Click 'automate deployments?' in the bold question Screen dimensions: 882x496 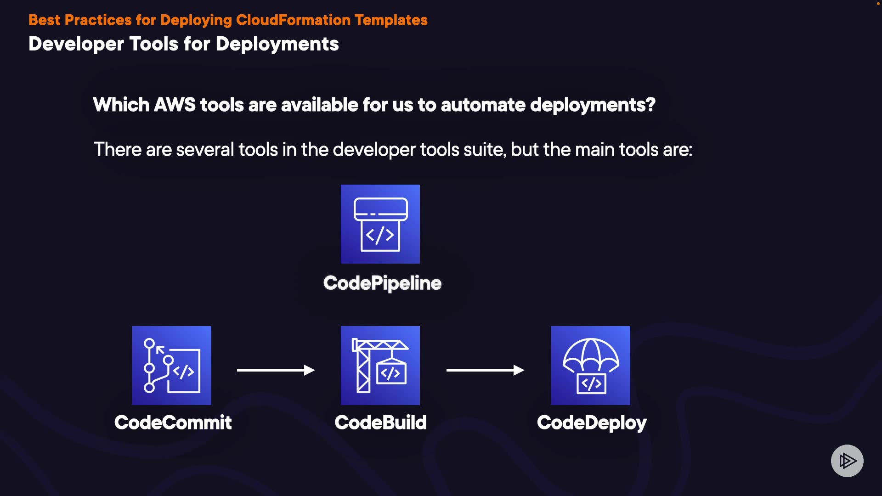coord(548,105)
